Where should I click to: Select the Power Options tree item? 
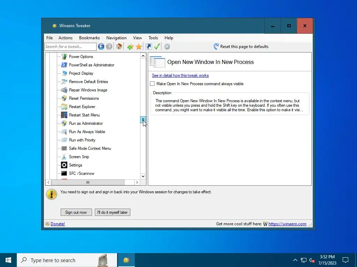pyautogui.click(x=81, y=57)
